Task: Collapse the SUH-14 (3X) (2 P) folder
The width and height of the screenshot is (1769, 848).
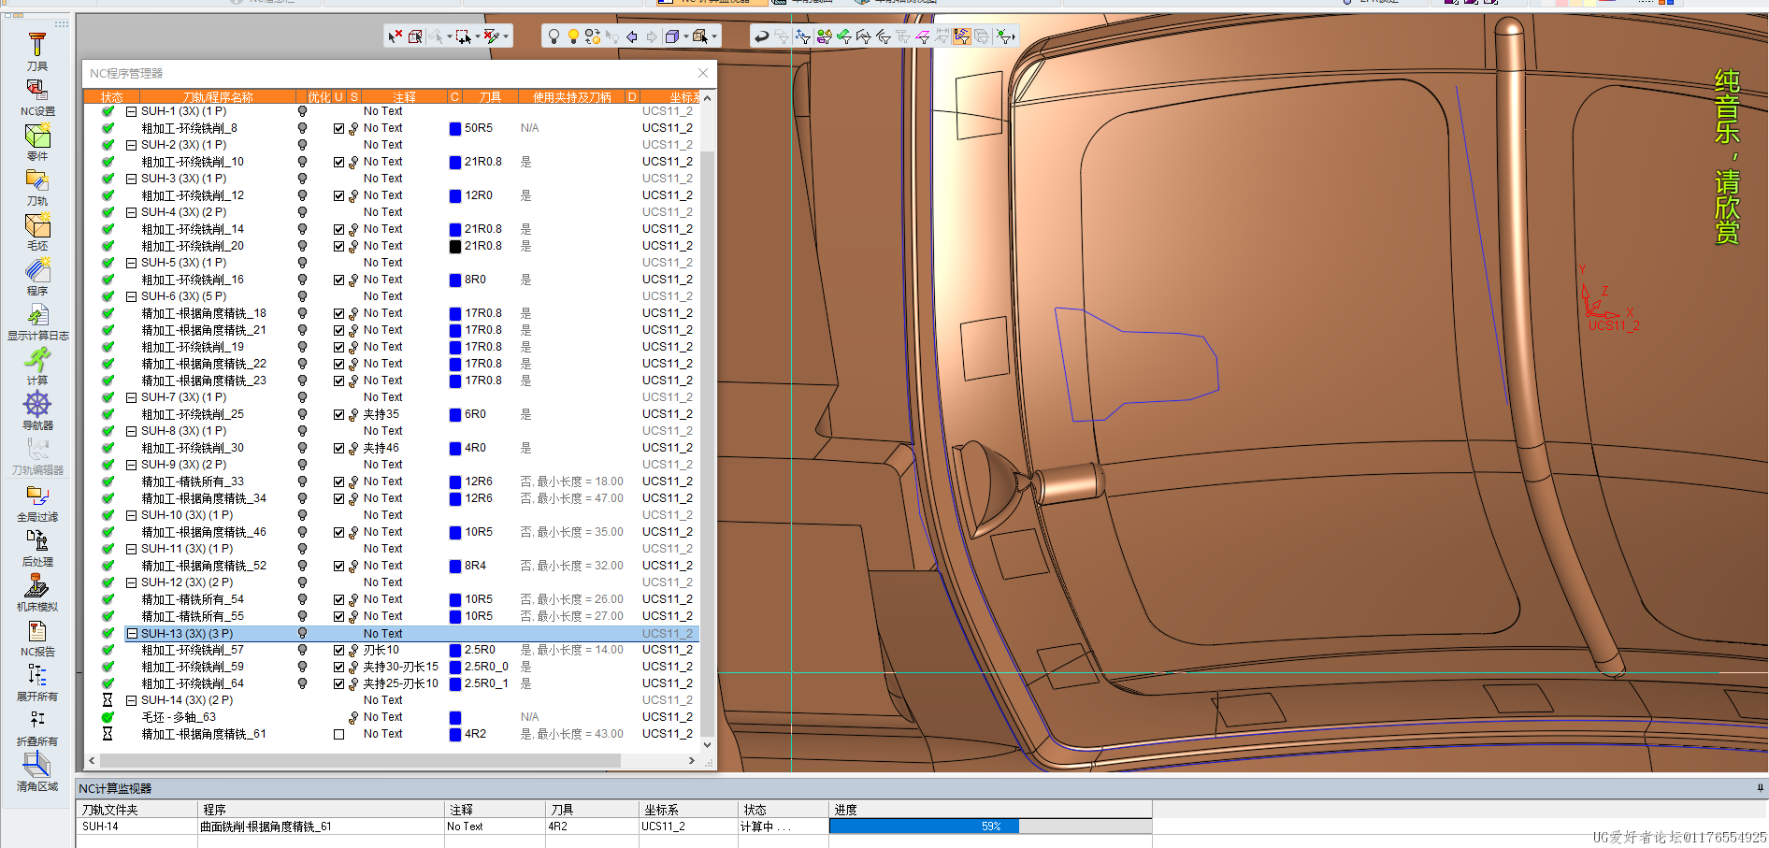Action: click(132, 700)
